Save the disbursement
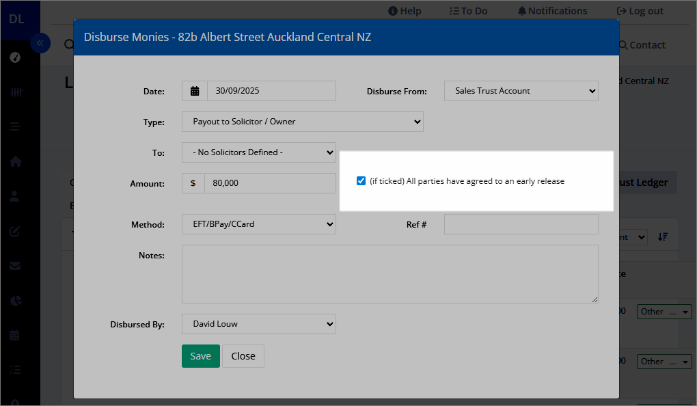This screenshot has width=697, height=406. (200, 356)
